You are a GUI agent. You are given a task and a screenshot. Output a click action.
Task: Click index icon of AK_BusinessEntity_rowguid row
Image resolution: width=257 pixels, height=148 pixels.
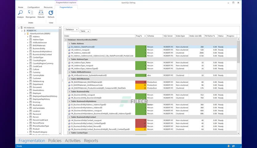pos(69,95)
